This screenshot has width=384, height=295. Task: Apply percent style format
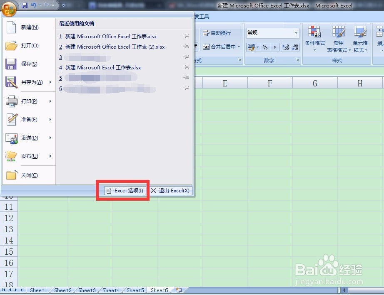tap(265, 47)
